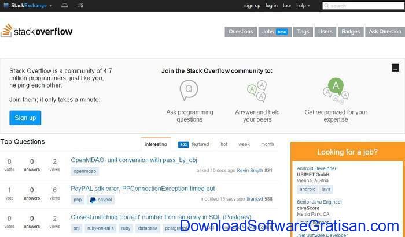The width and height of the screenshot is (405, 237).
Task: Click the php tag
Action: click(x=78, y=200)
